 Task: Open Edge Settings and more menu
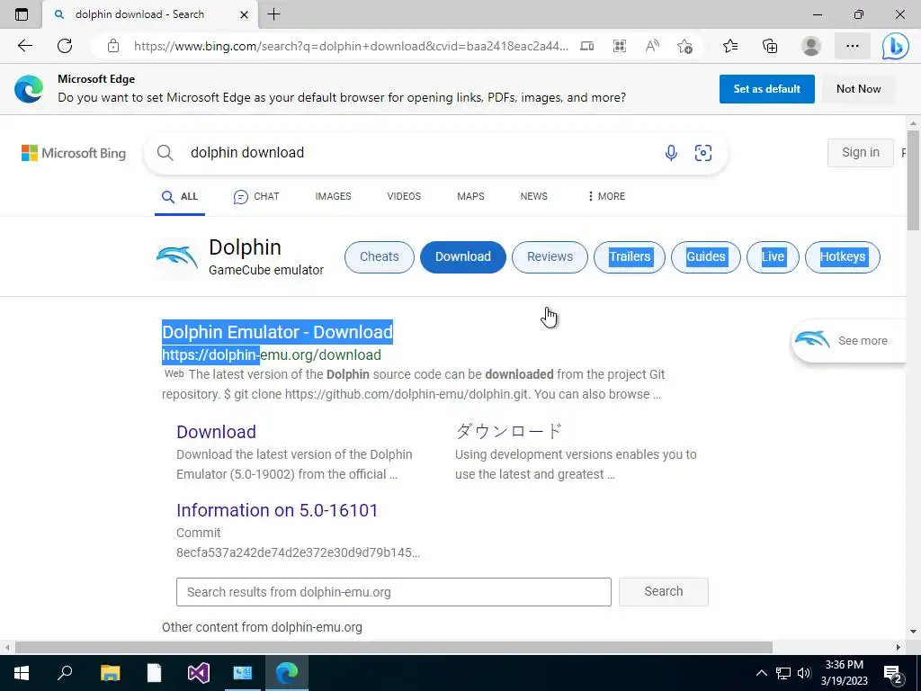click(853, 46)
